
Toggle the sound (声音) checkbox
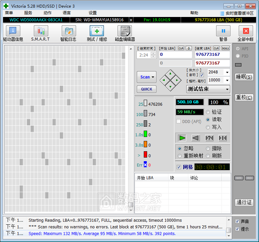click(x=237, y=221)
